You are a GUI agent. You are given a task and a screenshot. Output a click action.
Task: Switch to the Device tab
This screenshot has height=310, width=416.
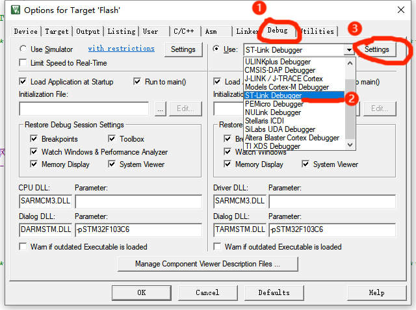point(26,31)
